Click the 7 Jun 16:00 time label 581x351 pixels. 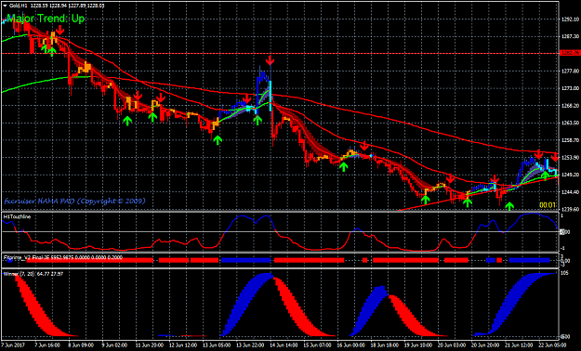click(47, 345)
